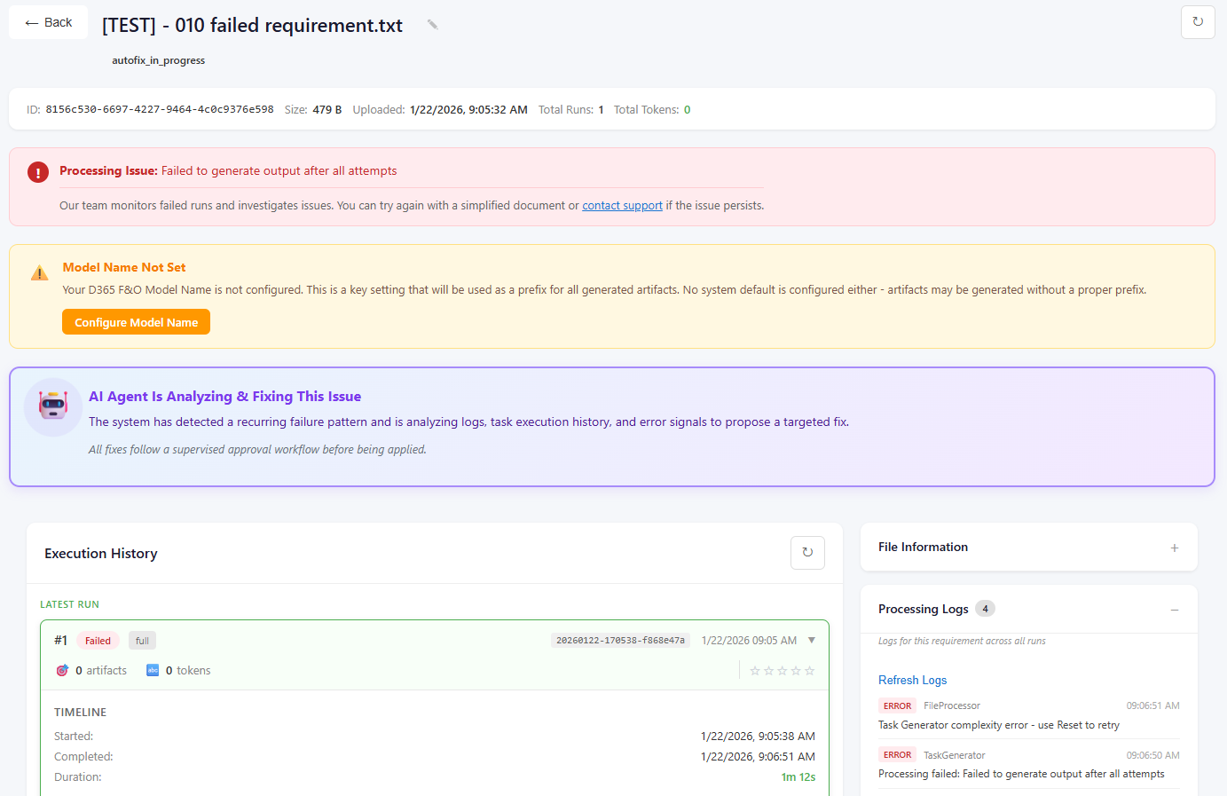1227x796 pixels.
Task: Click the Model Name Not Set heading
Action: click(124, 267)
